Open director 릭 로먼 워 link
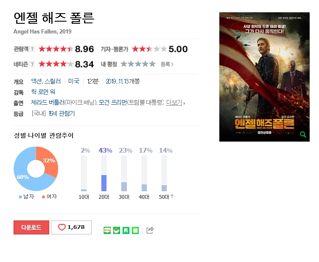This screenshot has height=262, width=319. pos(43,92)
